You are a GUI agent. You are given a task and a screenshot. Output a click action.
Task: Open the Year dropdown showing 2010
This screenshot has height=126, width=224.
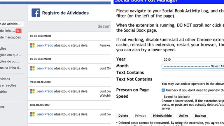[x=193, y=60]
